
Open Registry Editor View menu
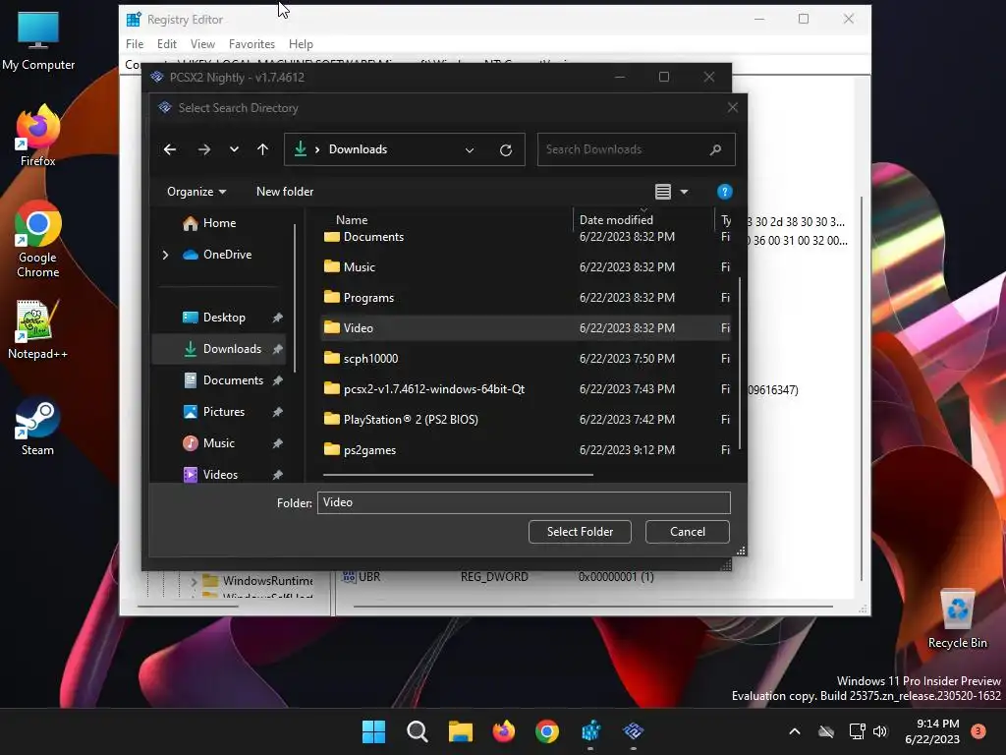pyautogui.click(x=202, y=44)
